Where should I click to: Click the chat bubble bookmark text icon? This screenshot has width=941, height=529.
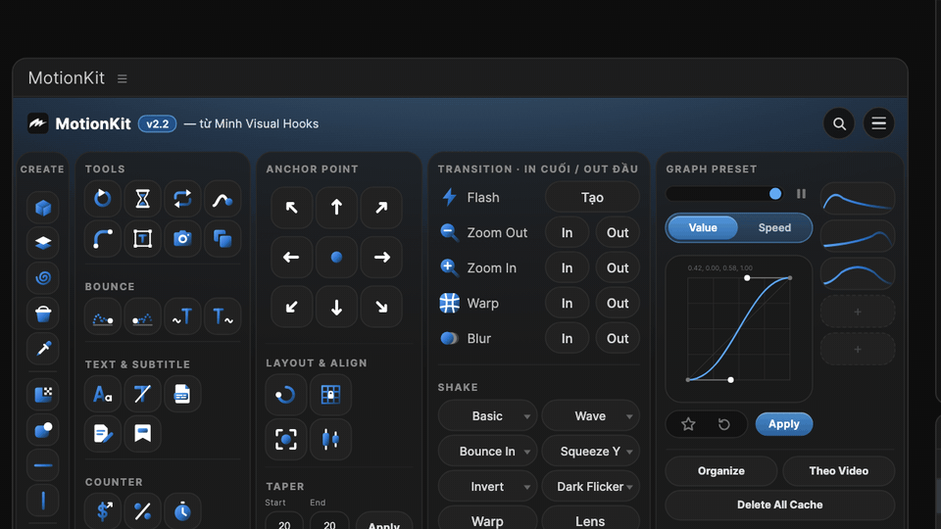pyautogui.click(x=142, y=433)
